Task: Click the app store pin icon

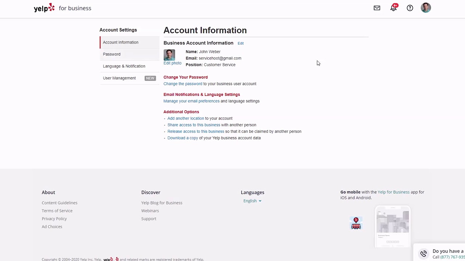Action: coord(356,223)
